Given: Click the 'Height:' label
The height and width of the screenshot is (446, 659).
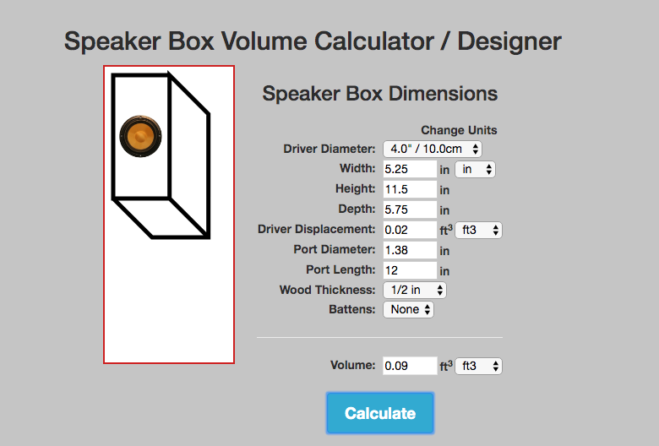Looking at the screenshot, I should (x=355, y=188).
